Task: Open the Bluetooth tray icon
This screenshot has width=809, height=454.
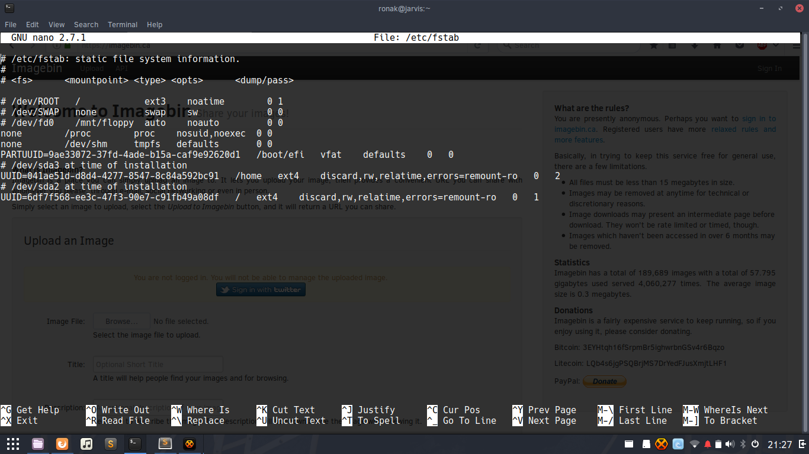Action: click(x=743, y=444)
